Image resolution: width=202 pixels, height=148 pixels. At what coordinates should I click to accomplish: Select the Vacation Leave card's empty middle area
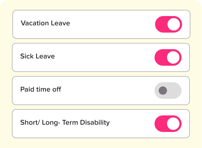112,24
